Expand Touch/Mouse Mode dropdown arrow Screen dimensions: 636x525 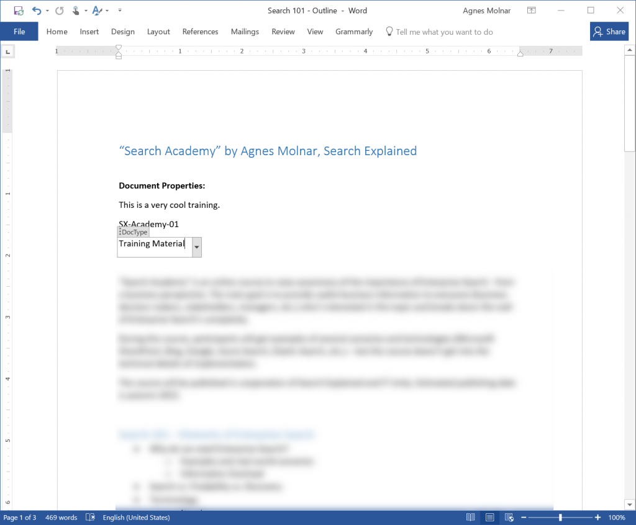pos(86,11)
